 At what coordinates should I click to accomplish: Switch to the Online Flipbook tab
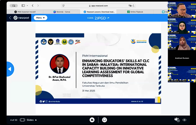tap(135, 12)
